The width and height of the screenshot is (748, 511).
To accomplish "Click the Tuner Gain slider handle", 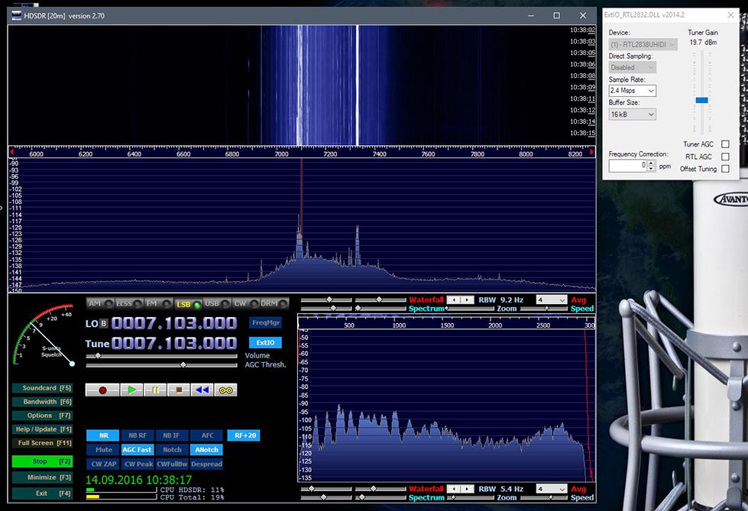I will point(701,100).
